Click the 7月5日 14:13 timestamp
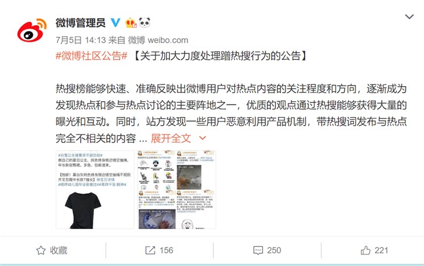 (x=80, y=40)
